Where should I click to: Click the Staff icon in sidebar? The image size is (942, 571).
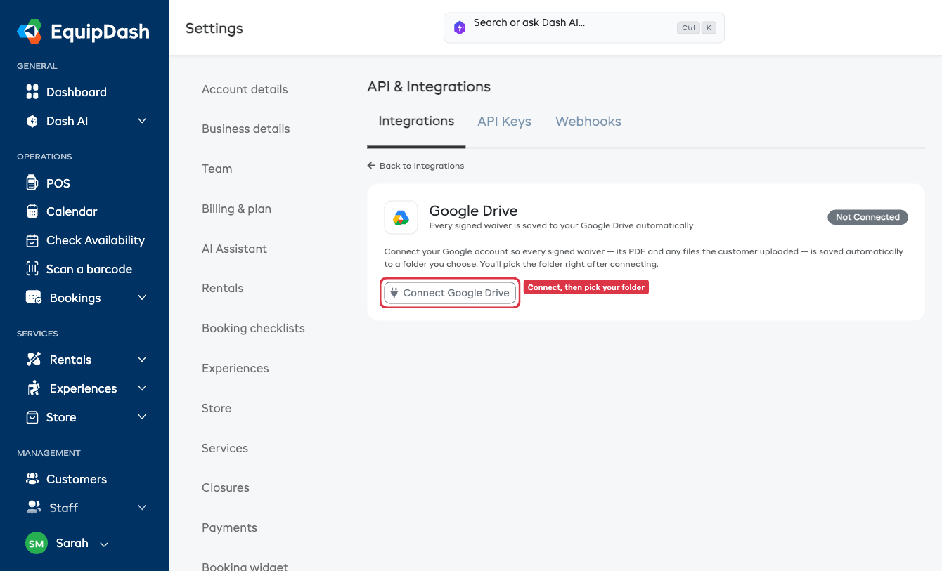coord(34,506)
